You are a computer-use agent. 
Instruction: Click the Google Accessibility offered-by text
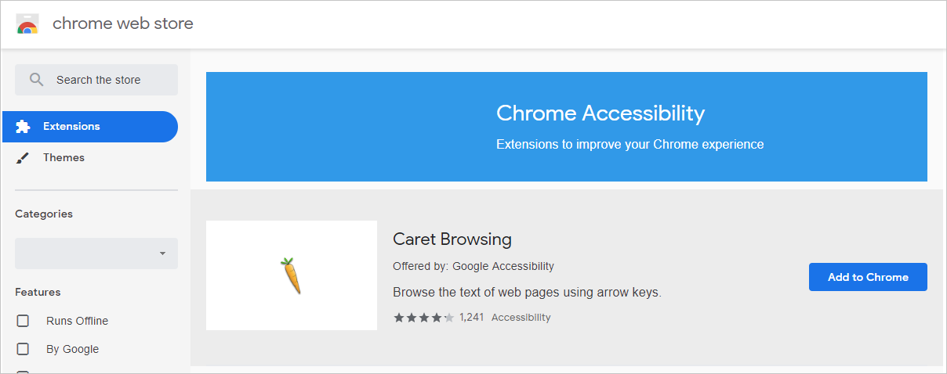click(x=503, y=266)
